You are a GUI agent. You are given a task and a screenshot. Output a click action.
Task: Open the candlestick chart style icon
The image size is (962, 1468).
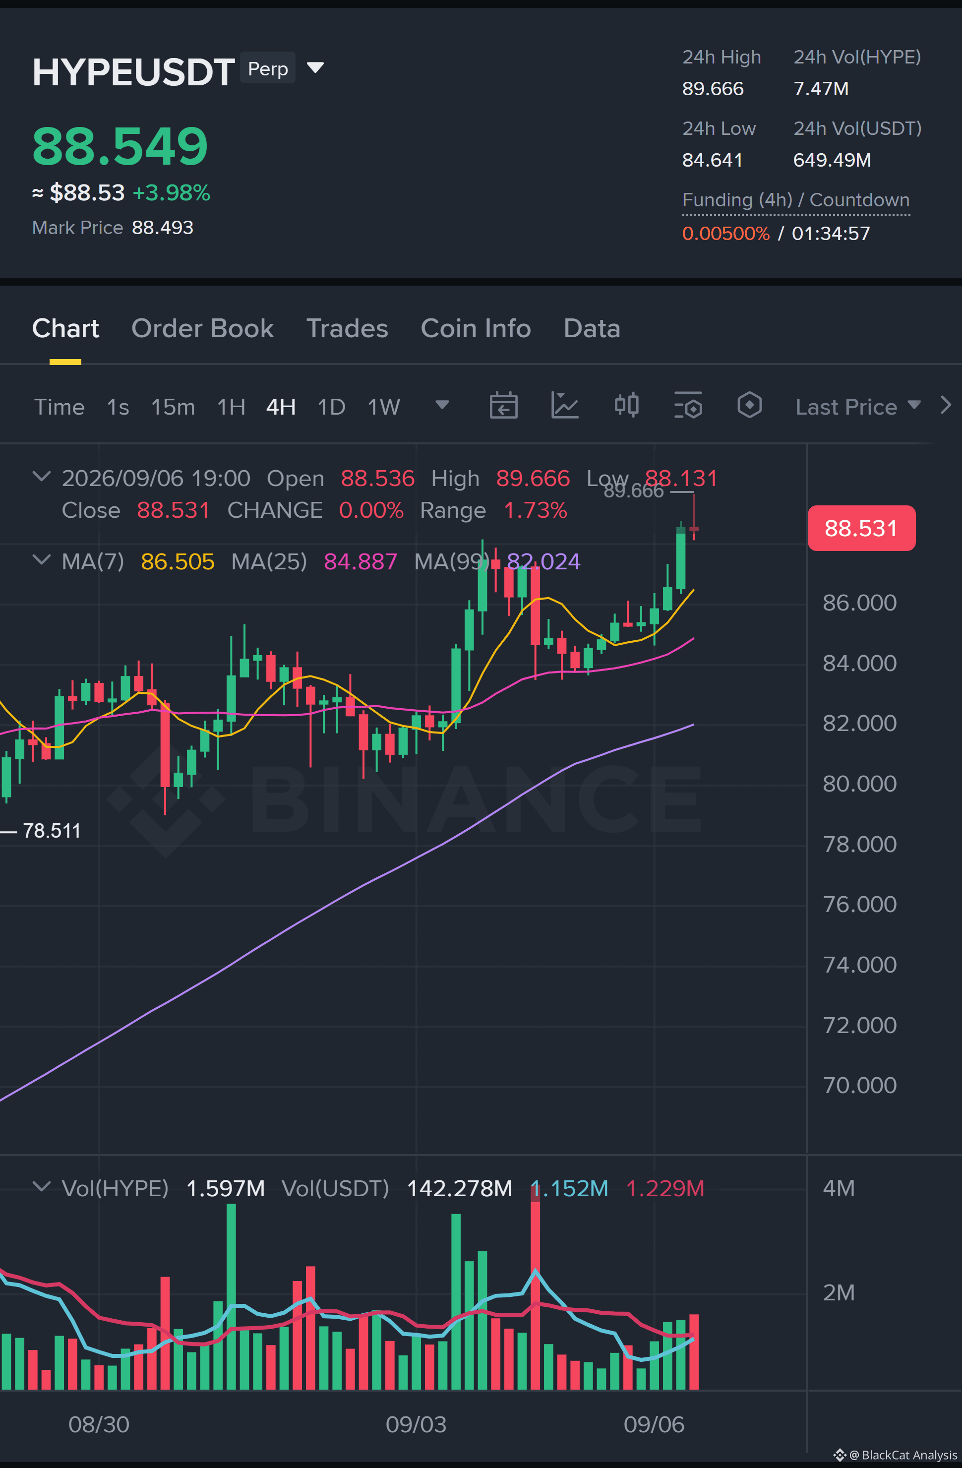point(626,406)
